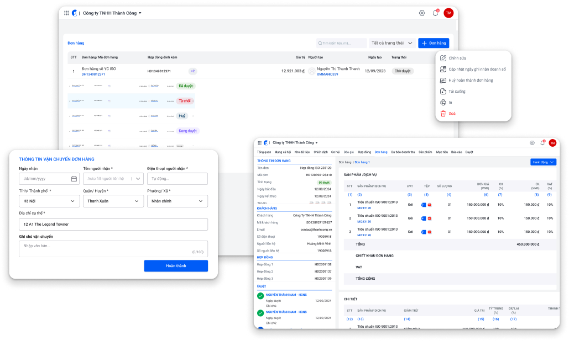Viewport: 569px width, 341px height.
Task: Open the Tất cả trạng thái filter dropdown
Action: pyautogui.click(x=392, y=43)
